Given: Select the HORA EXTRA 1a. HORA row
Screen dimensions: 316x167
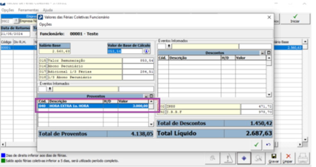Looking at the screenshot, I should click(x=93, y=106).
